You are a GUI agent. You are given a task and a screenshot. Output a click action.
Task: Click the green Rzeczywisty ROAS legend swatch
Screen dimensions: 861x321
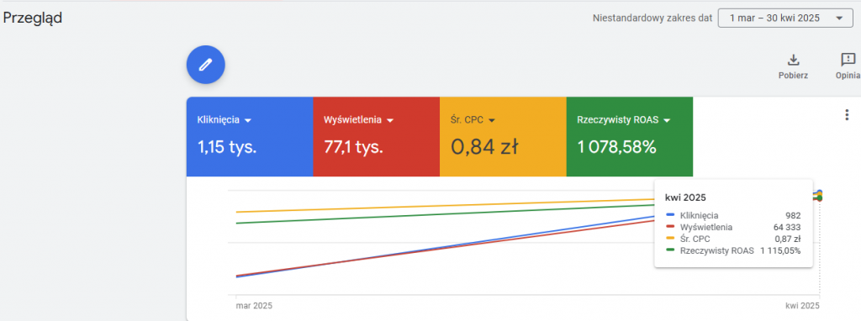pyautogui.click(x=670, y=250)
